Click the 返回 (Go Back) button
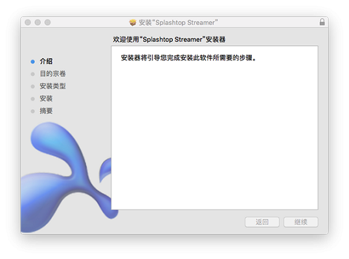The width and height of the screenshot is (349, 259). (262, 222)
